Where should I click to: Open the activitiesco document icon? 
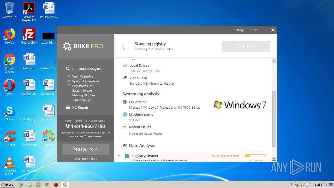click(x=29, y=61)
